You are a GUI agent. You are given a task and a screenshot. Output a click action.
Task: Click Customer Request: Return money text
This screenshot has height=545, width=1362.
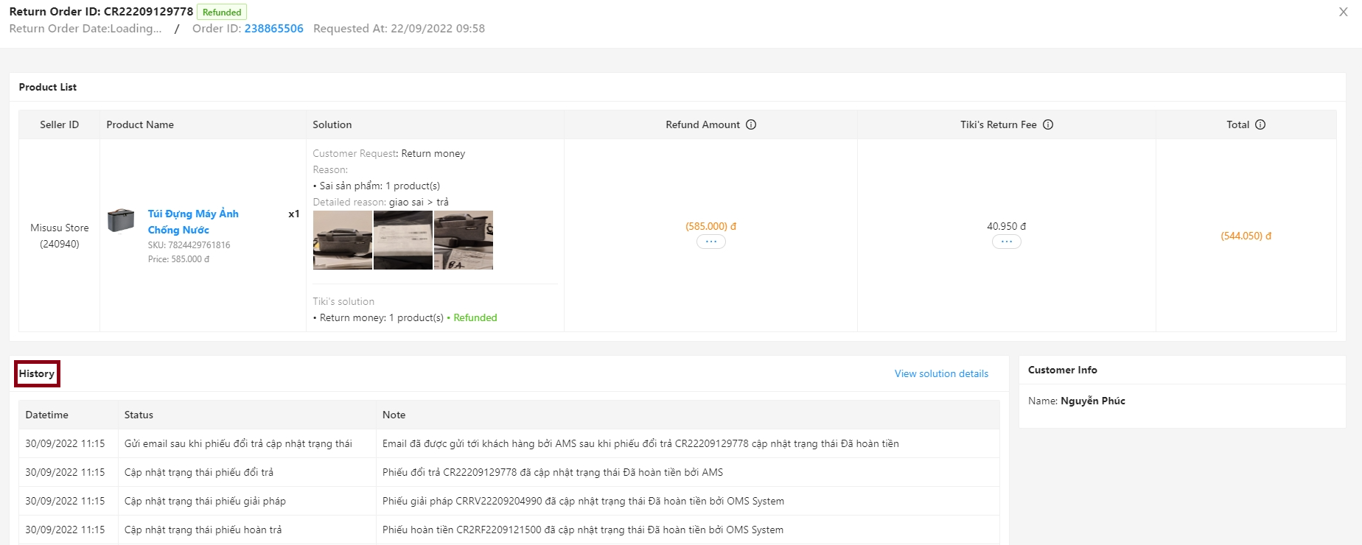point(389,153)
